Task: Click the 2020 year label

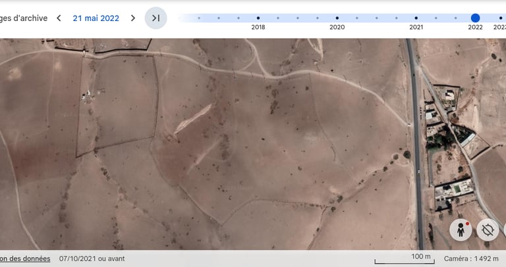Action: pos(337,28)
